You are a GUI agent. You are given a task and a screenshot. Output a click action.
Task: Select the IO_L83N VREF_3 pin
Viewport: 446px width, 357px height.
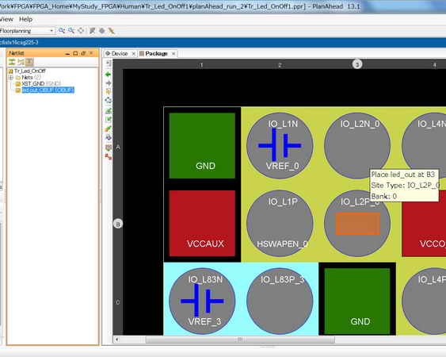[202, 301]
